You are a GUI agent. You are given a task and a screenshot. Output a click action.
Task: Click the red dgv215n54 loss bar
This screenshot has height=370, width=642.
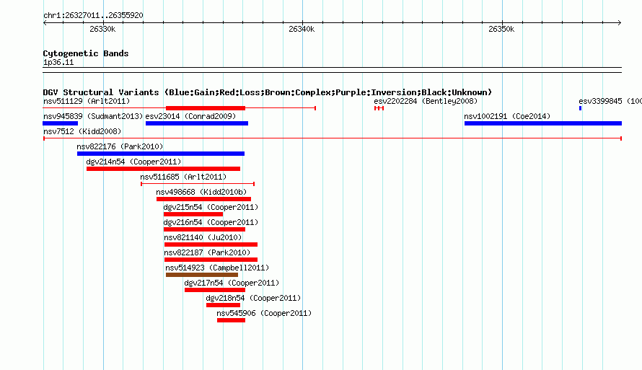193,214
